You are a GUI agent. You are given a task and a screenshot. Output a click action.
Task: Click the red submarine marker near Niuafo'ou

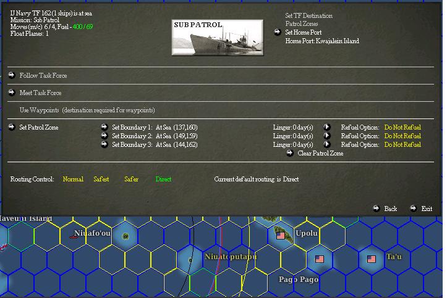(x=74, y=236)
